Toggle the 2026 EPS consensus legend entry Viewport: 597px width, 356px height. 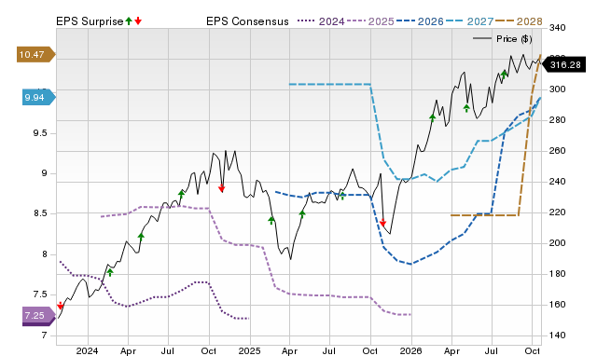[x=420, y=21]
